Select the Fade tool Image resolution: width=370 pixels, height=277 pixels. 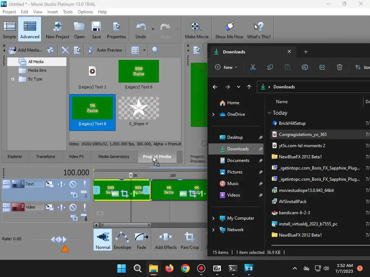tap(141, 241)
